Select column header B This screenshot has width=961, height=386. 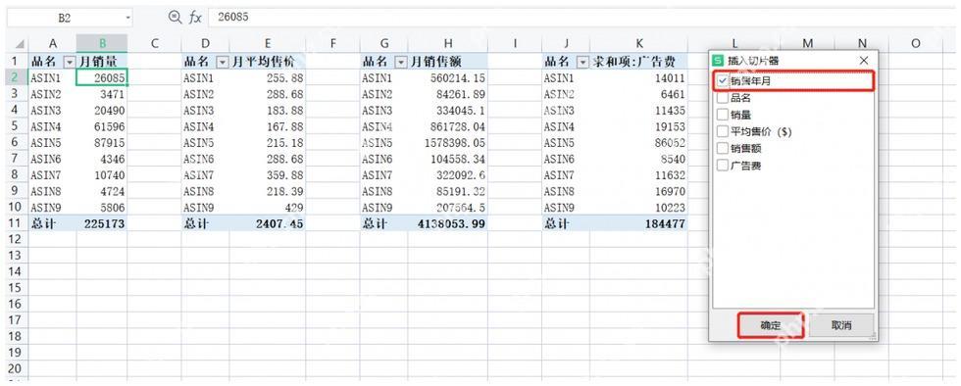[102, 43]
